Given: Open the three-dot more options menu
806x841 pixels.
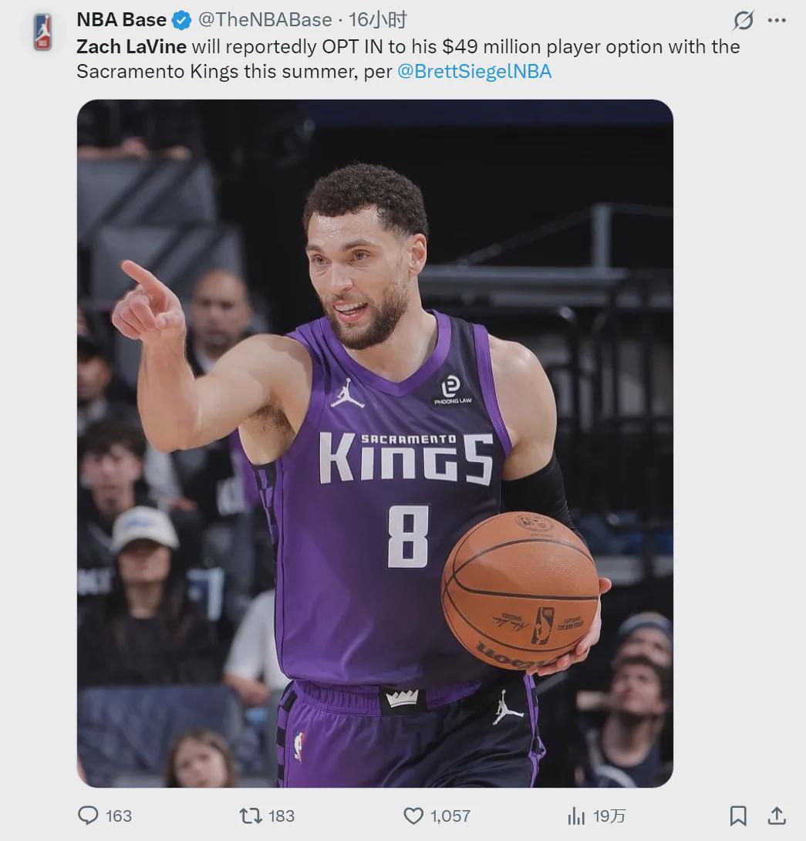Looking at the screenshot, I should (x=777, y=21).
